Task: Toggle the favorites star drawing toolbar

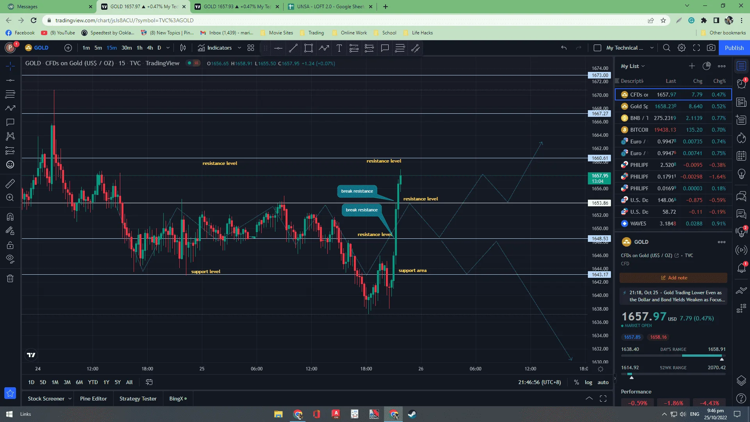Action: pyautogui.click(x=10, y=393)
